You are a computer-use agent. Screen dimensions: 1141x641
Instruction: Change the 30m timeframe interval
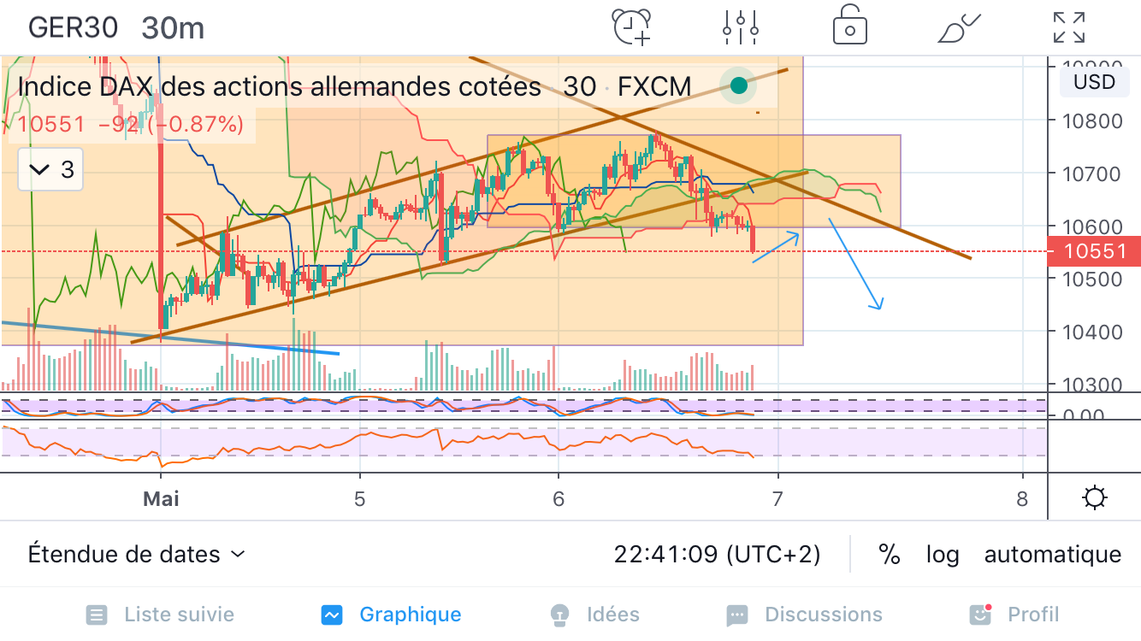pos(173,27)
